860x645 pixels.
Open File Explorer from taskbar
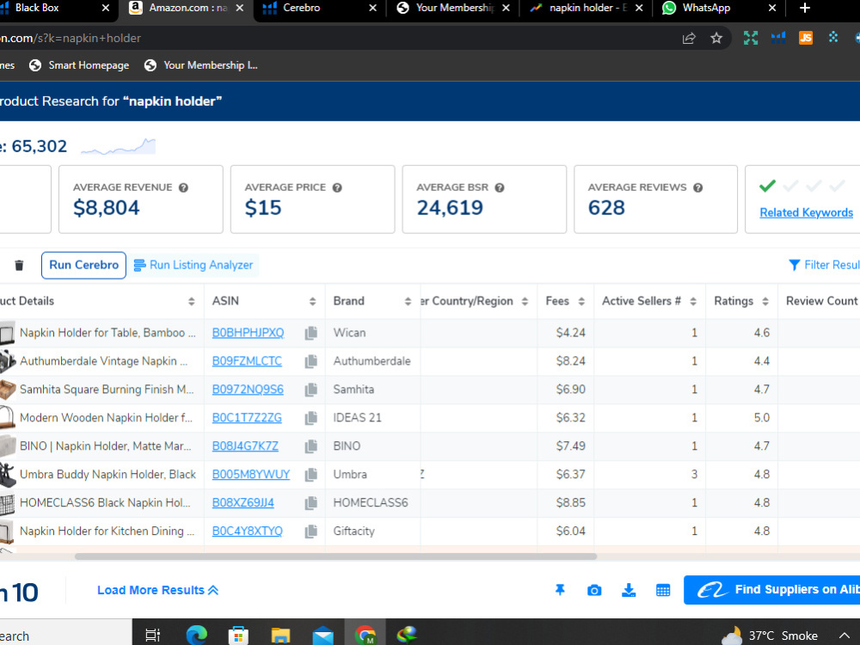281,636
